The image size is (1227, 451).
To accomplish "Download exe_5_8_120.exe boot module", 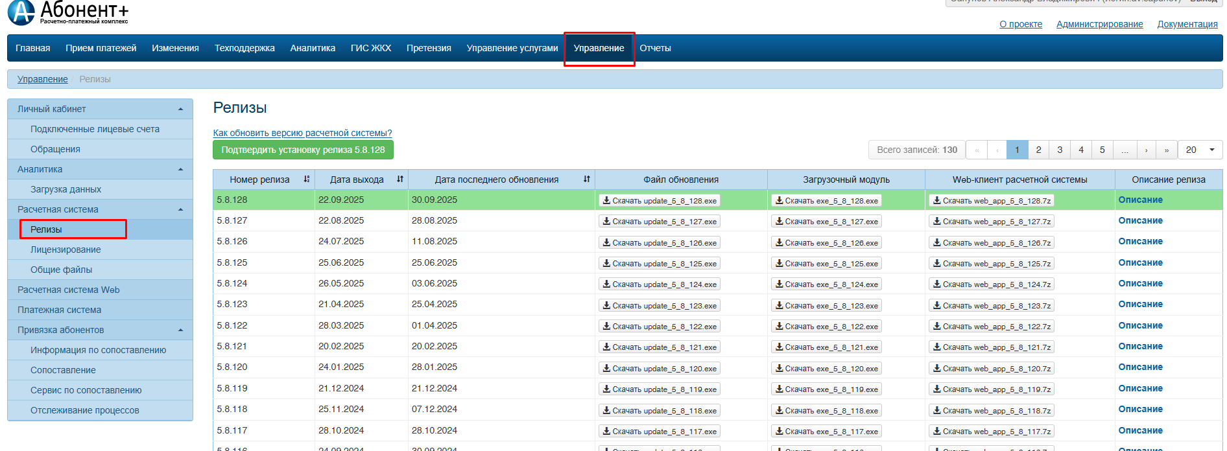I will click(x=826, y=369).
